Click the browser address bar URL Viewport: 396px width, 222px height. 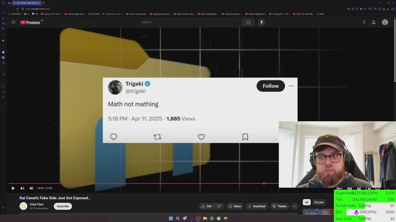click(38, 9)
